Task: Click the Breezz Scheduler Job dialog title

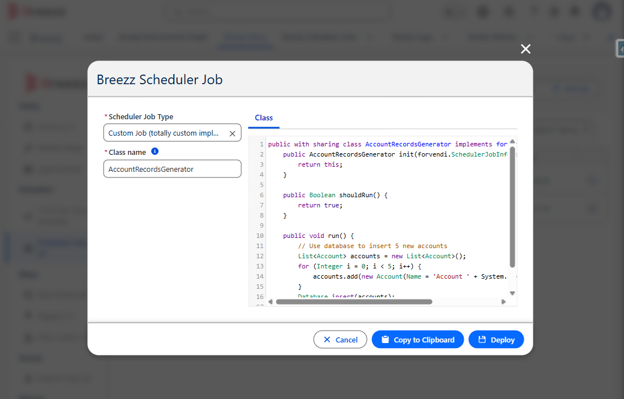Action: click(160, 80)
